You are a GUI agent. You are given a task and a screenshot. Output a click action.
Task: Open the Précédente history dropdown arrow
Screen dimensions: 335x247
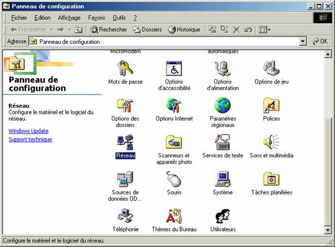[51, 30]
